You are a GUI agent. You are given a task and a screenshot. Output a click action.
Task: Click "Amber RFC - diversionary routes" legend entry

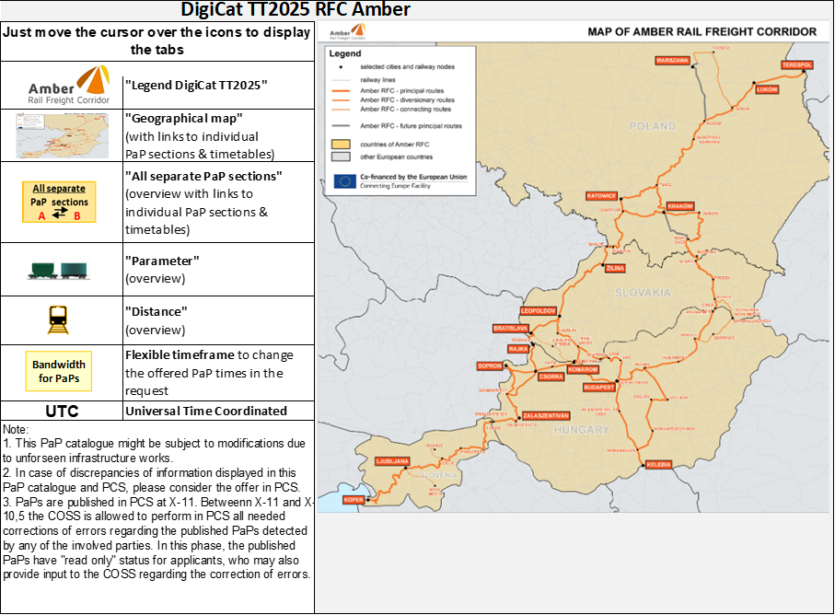408,100
